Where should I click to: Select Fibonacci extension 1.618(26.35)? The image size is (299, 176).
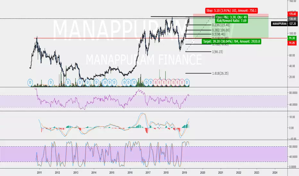tap(220, 74)
